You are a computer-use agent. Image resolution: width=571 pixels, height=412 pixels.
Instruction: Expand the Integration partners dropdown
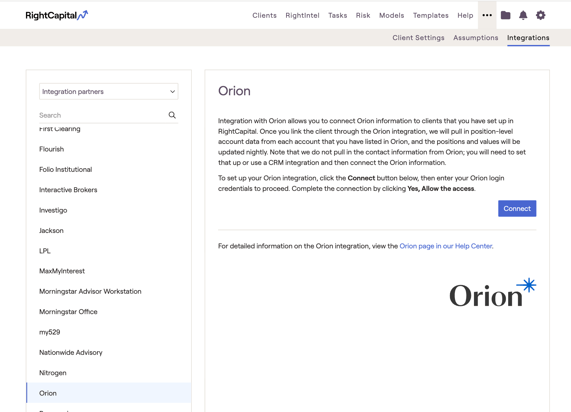coord(109,91)
